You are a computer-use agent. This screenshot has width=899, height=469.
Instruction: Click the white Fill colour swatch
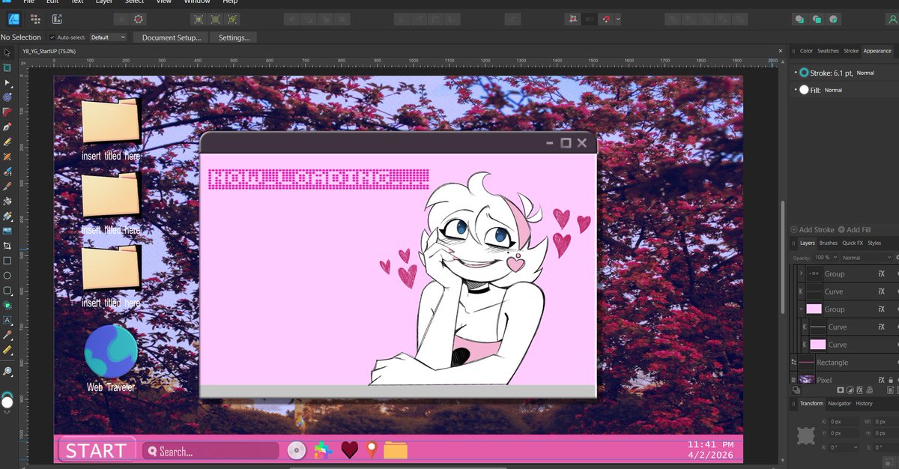pyautogui.click(x=804, y=90)
